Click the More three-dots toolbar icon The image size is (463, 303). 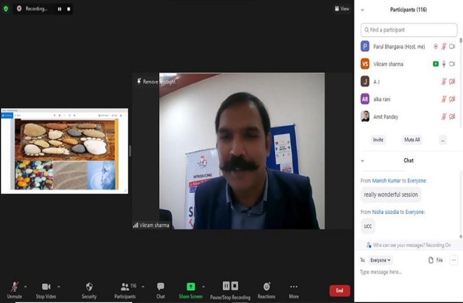point(293,287)
